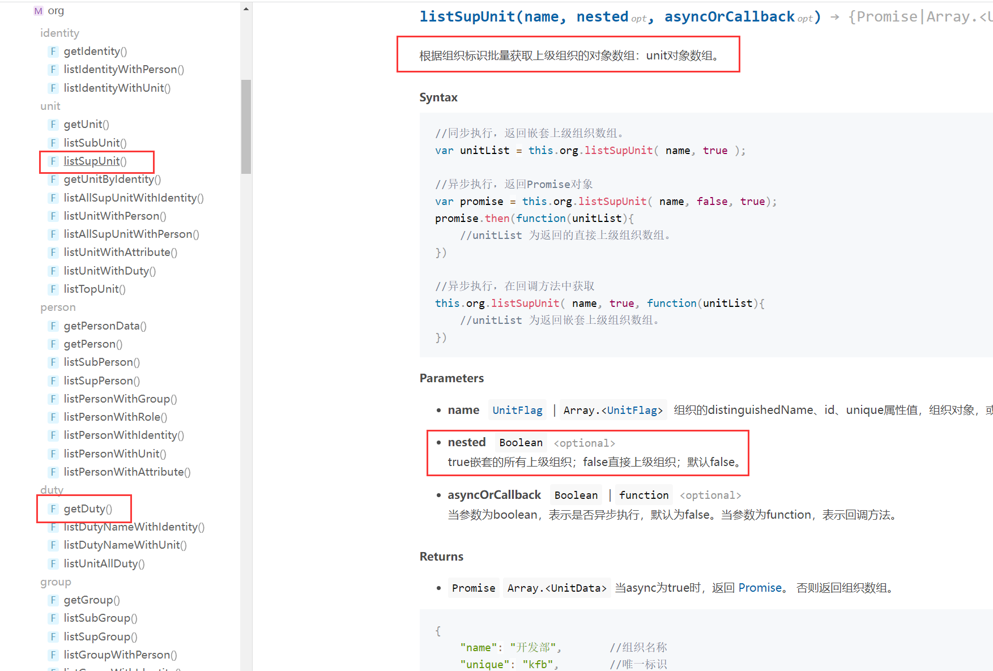The image size is (993, 671).
Task: Open listDutyNameWithUnit() documentation
Action: (125, 545)
